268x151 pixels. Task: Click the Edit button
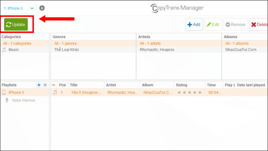click(x=213, y=24)
